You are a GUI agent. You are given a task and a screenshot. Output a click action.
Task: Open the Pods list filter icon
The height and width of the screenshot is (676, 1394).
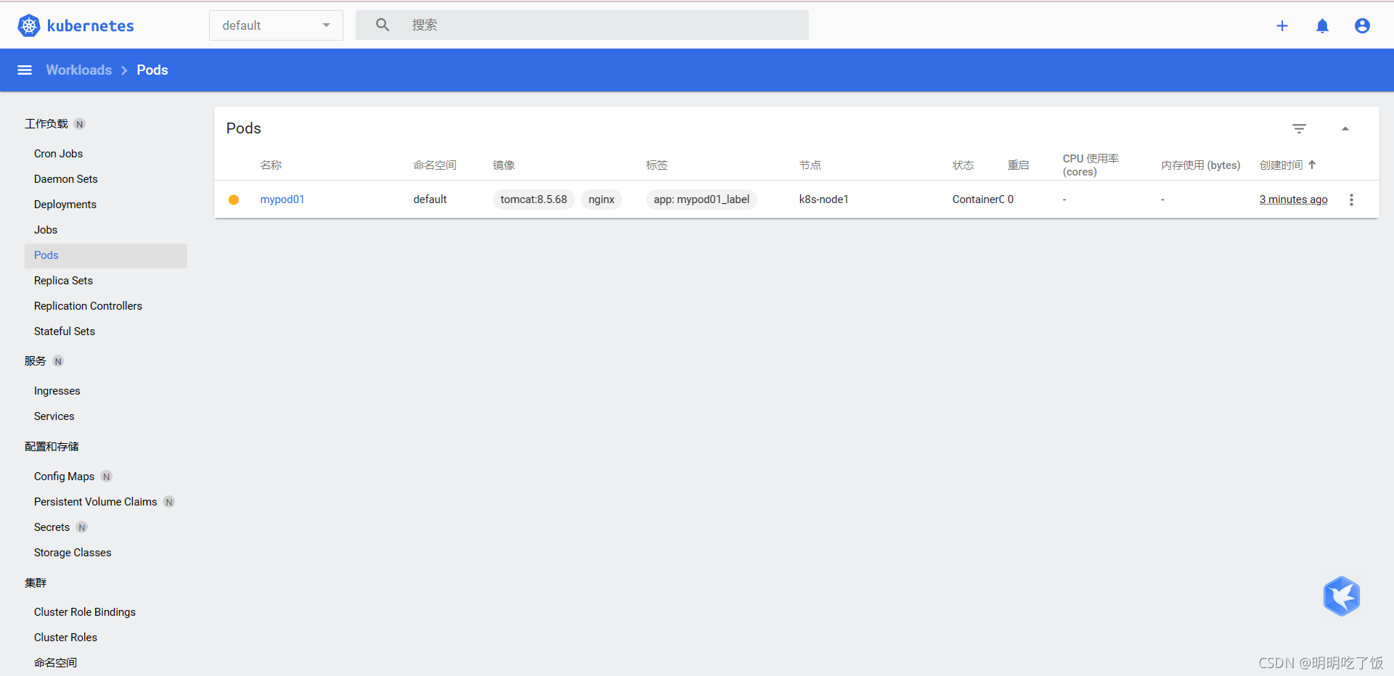pyautogui.click(x=1299, y=128)
